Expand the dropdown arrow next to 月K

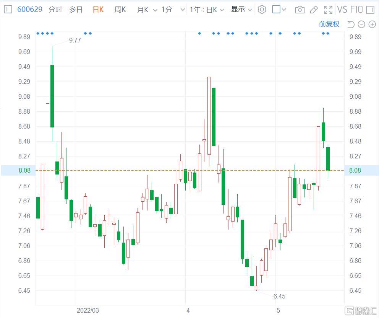pyautogui.click(x=155, y=10)
